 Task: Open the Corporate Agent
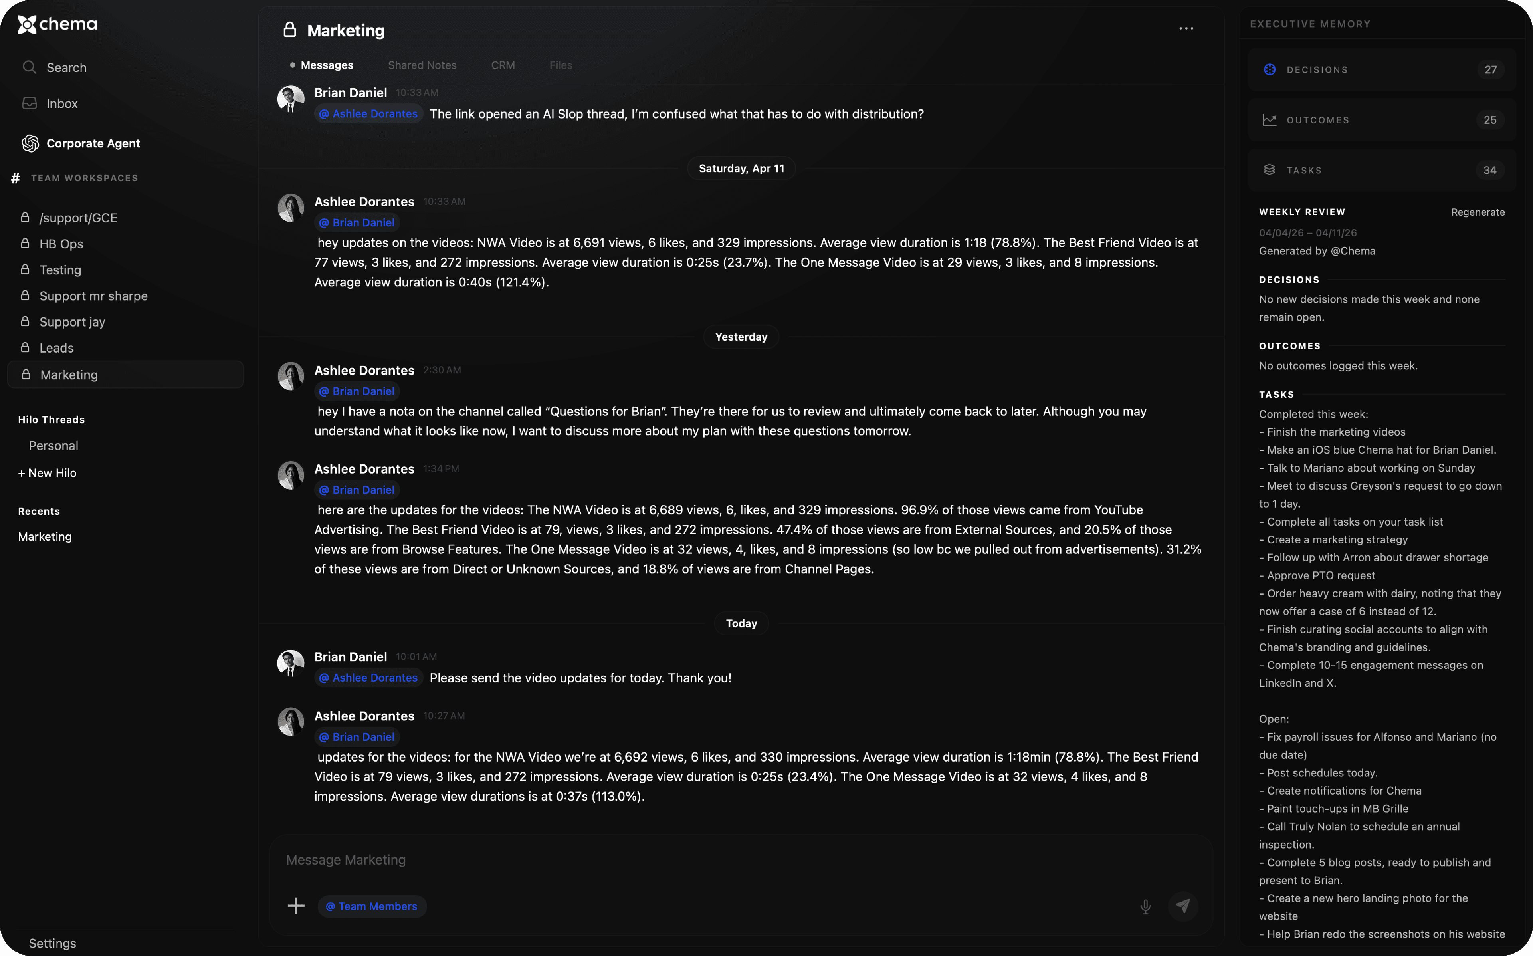(93, 143)
